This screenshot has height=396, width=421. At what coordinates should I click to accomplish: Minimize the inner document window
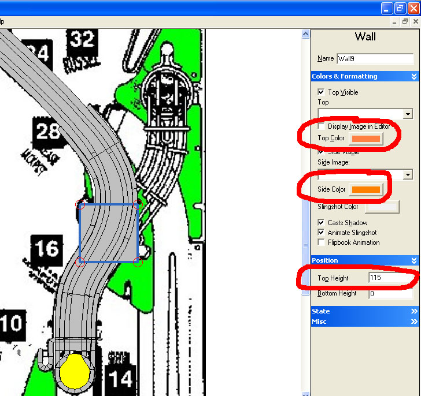[x=395, y=21]
